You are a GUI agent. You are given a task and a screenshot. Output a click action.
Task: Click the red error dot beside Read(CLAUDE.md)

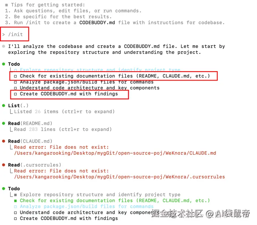tap(4, 141)
